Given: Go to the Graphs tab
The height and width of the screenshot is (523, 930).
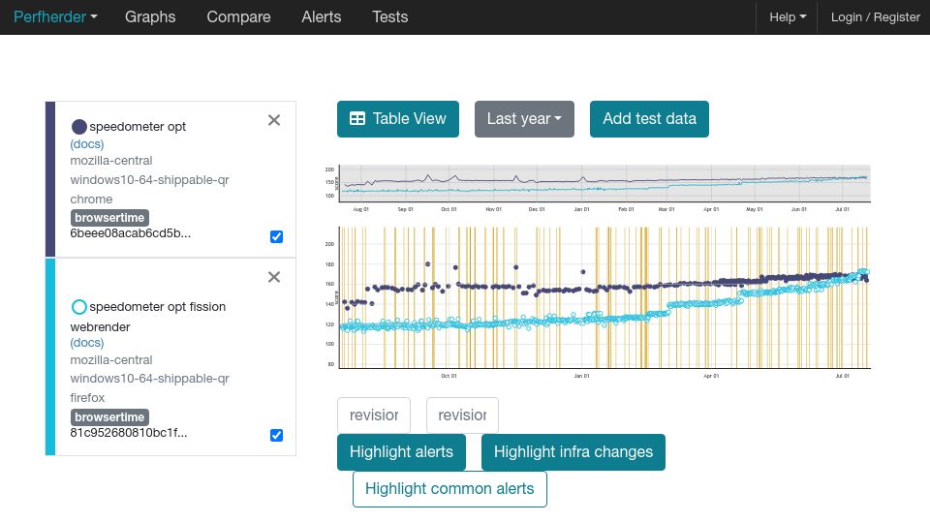Looking at the screenshot, I should 150,17.
